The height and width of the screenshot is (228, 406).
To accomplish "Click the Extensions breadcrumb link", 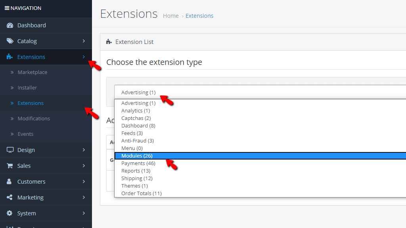I will coord(199,15).
